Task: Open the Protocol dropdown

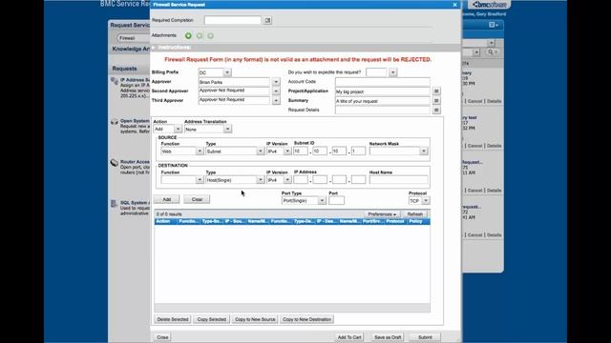Action: [x=426, y=201]
